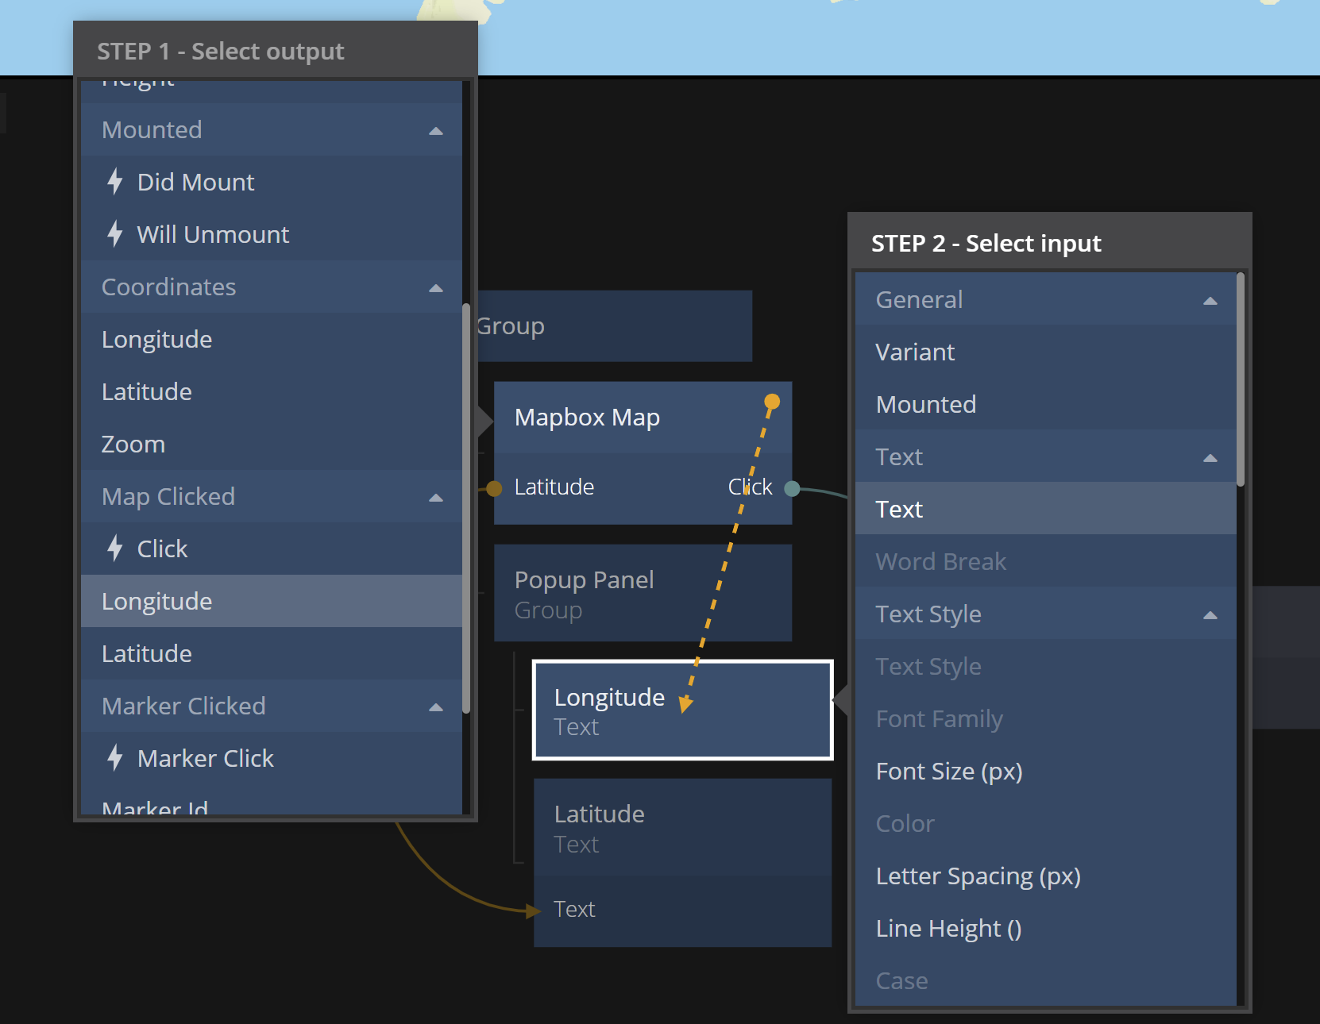Collapse the Map Clicked section

click(x=435, y=497)
